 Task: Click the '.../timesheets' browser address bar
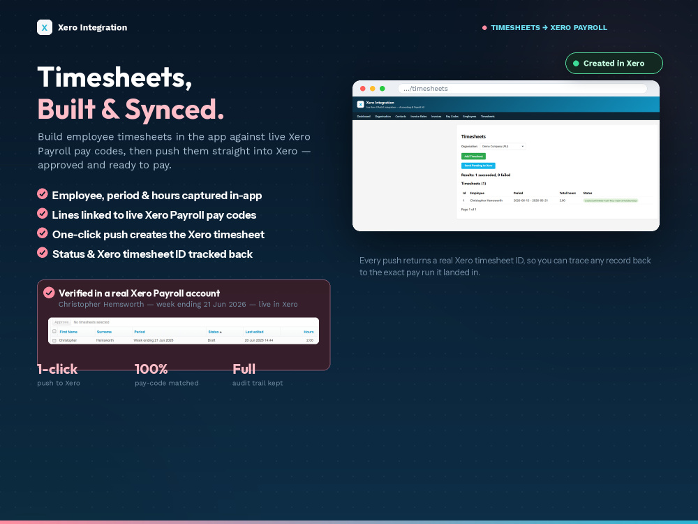point(522,89)
